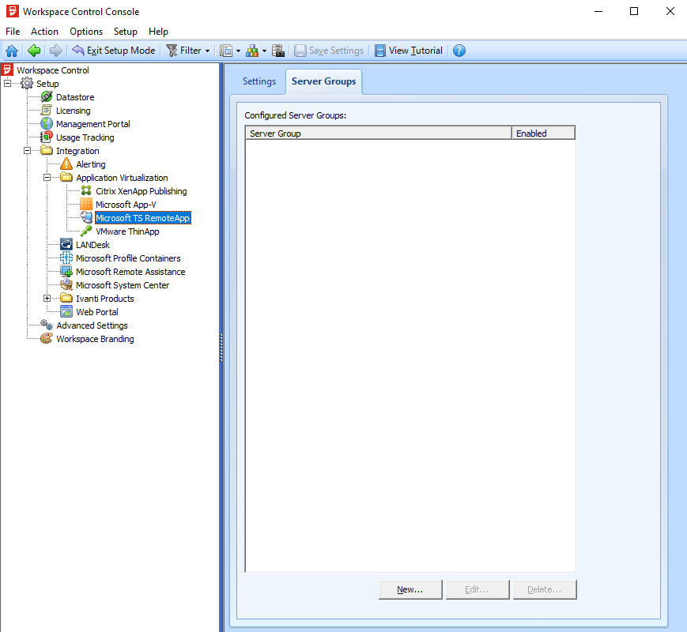The width and height of the screenshot is (687, 632).
Task: Expand the Ivanti Products folder
Action: (47, 299)
